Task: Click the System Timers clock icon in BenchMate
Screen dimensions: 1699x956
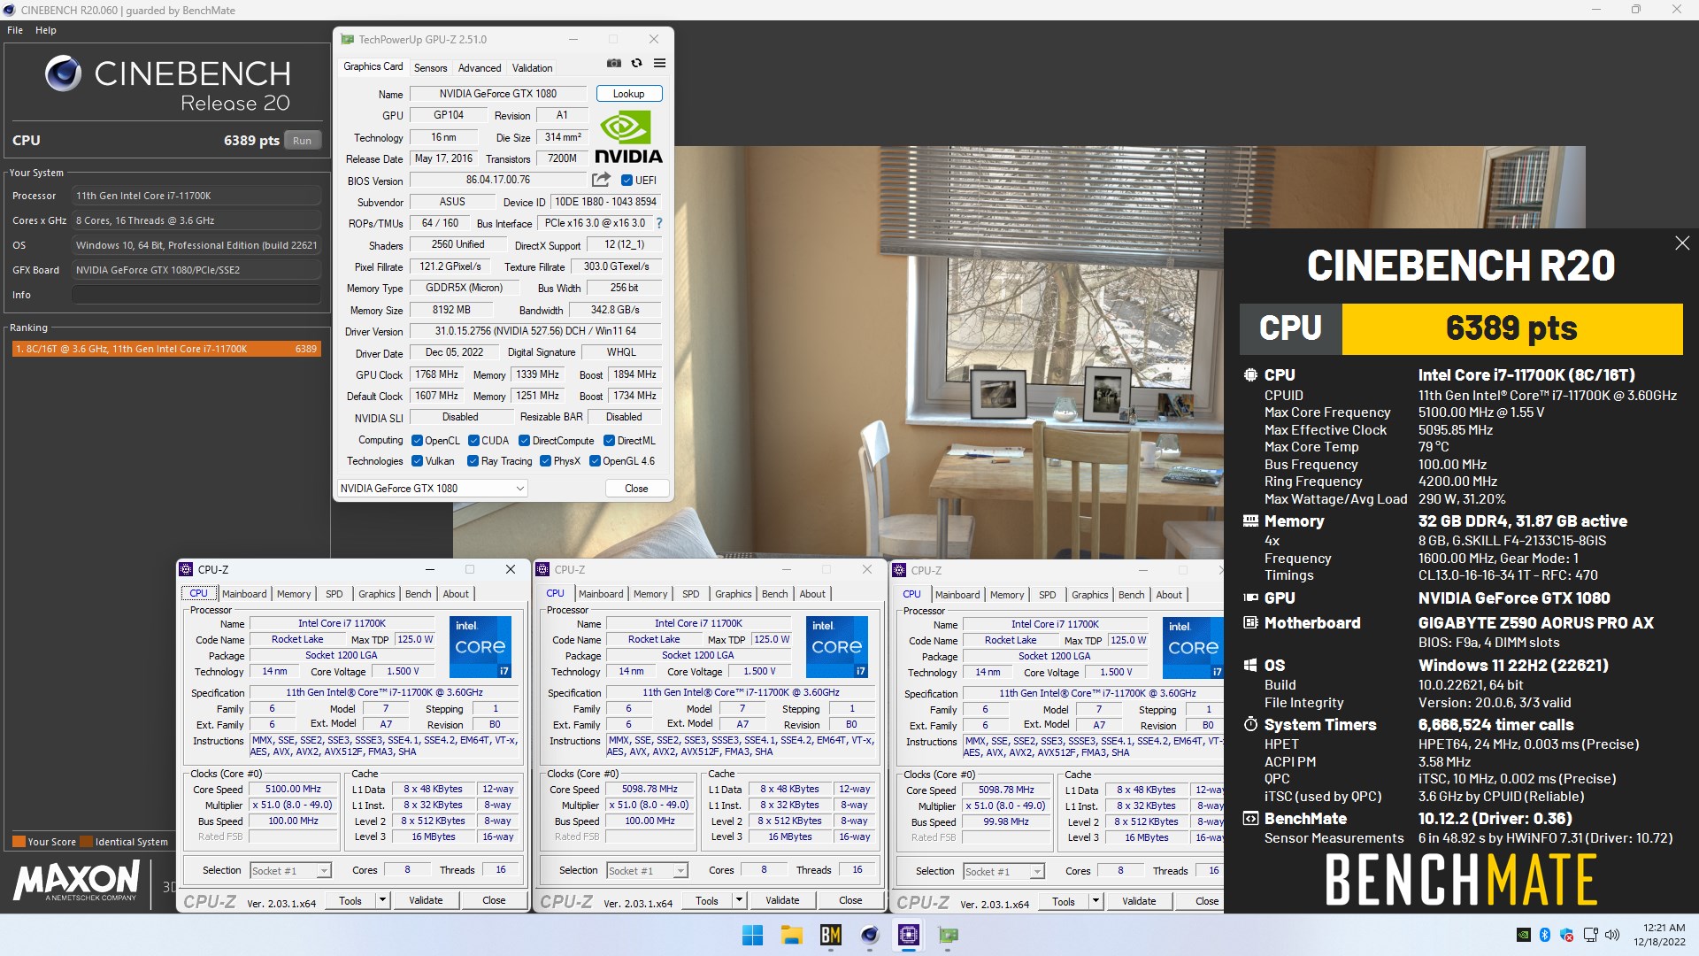Action: (x=1250, y=725)
